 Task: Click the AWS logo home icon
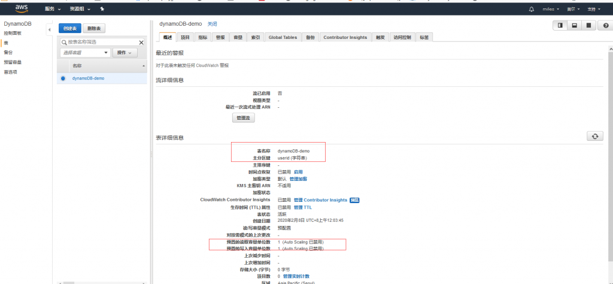point(22,8)
